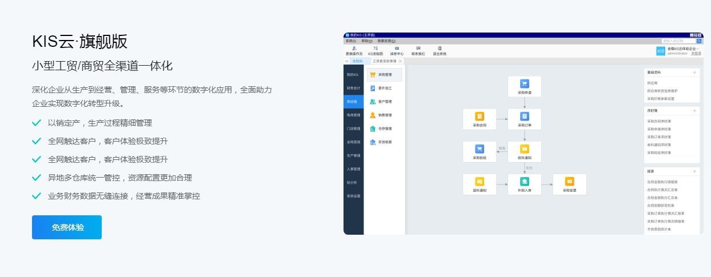This screenshot has height=277, width=711.
Task: Open 帮助(H) menu
Action: click(366, 41)
